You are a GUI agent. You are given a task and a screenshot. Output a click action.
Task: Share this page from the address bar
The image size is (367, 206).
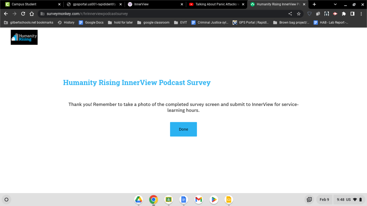point(290,14)
